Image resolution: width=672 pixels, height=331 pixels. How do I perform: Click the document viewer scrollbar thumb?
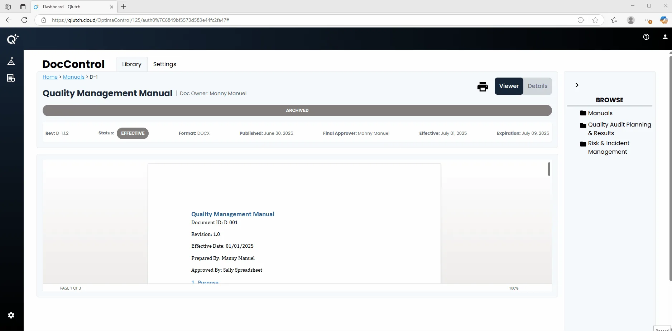[x=549, y=169]
